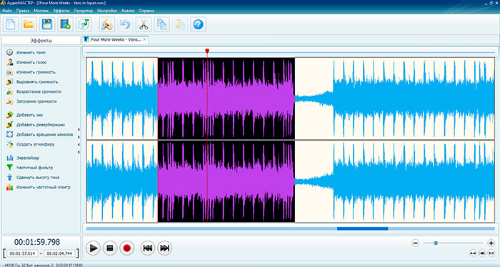The image size is (500, 267).
Task: Close the Four More Weeks tab
Action: click(x=144, y=39)
